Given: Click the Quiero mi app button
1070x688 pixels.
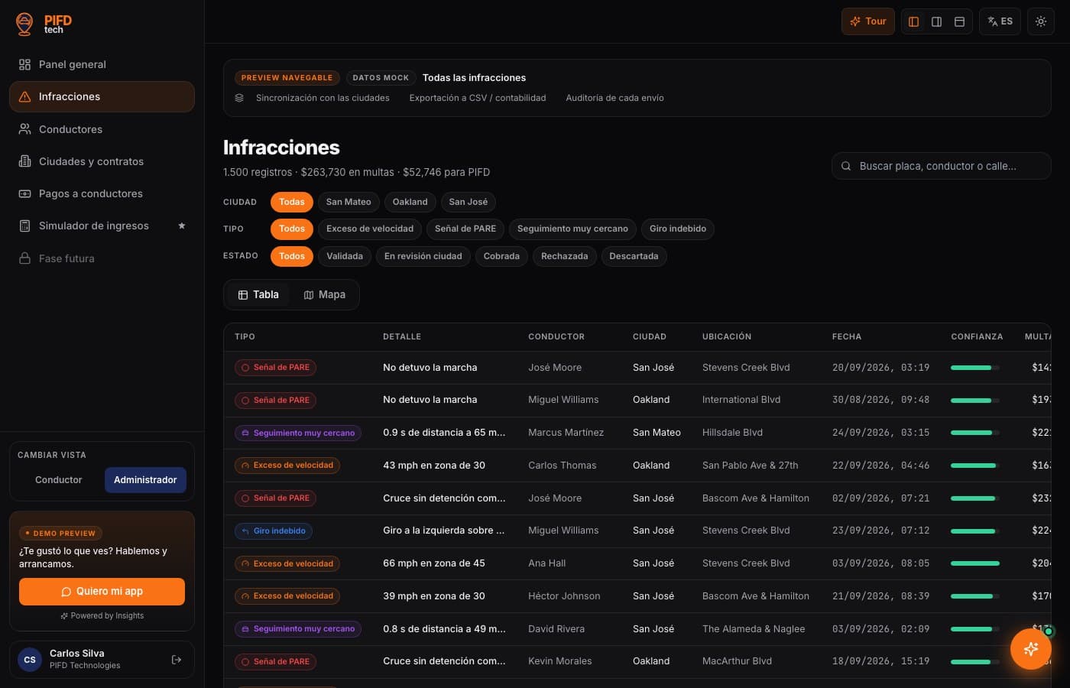Looking at the screenshot, I should coord(102,592).
